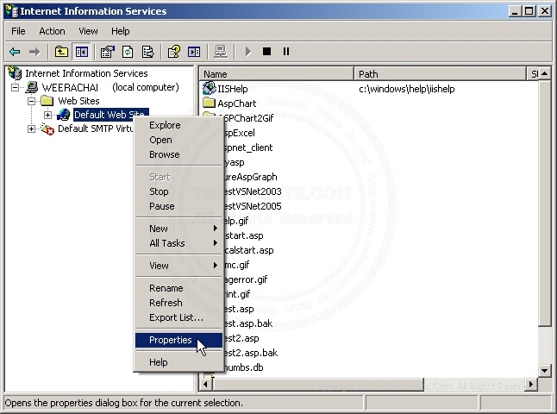
Task: Open the File menu
Action: pos(18,31)
